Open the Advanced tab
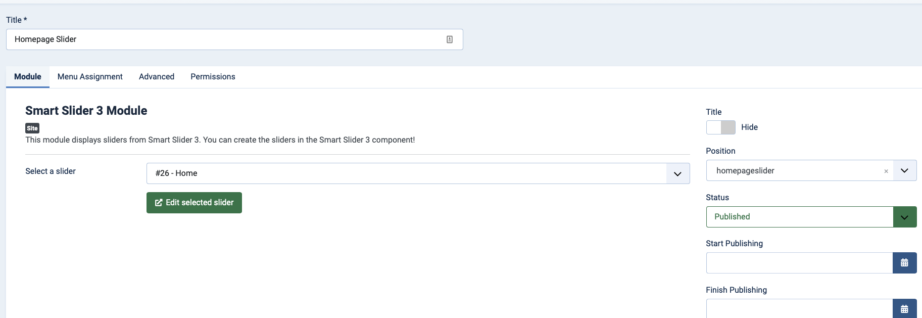The height and width of the screenshot is (318, 922). (157, 77)
